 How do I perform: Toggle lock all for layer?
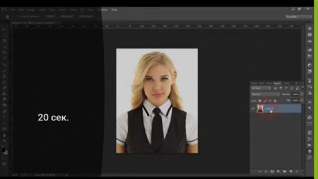click(x=275, y=101)
